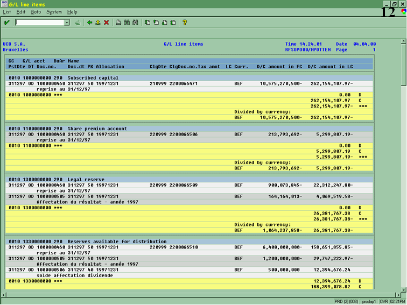Click the Previous Page icon
Viewport: 407px width, 305px height.
156,23
